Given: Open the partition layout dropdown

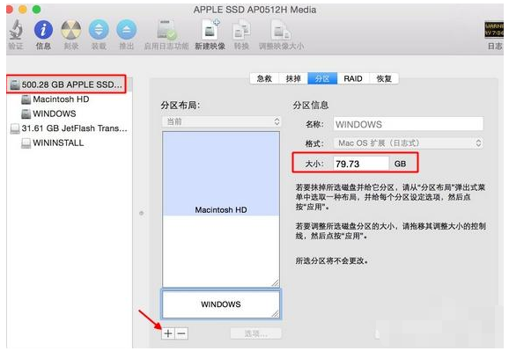Looking at the screenshot, I should [x=221, y=121].
